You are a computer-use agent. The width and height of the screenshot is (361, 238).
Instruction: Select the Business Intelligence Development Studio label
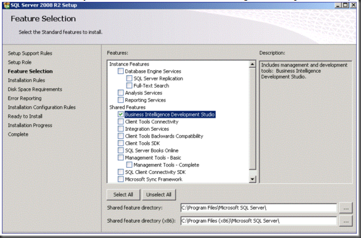[170, 114]
